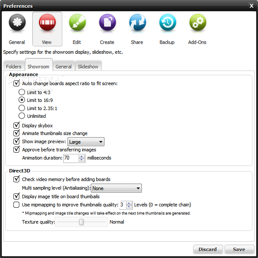This screenshot has width=258, height=258.
Task: Open the Multi sampling level None dropdown
Action: 116,188
